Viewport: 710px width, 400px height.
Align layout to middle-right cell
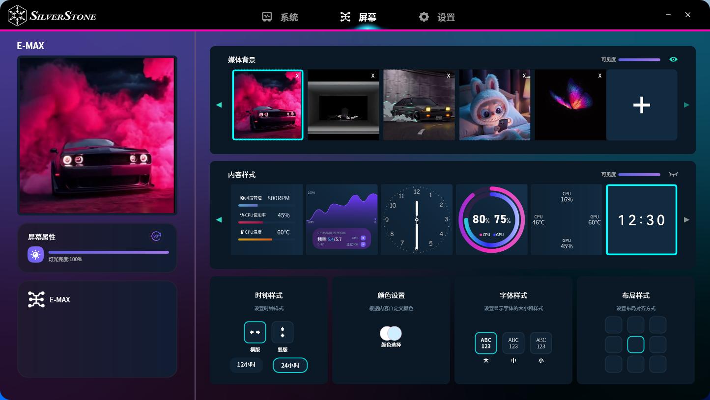658,345
